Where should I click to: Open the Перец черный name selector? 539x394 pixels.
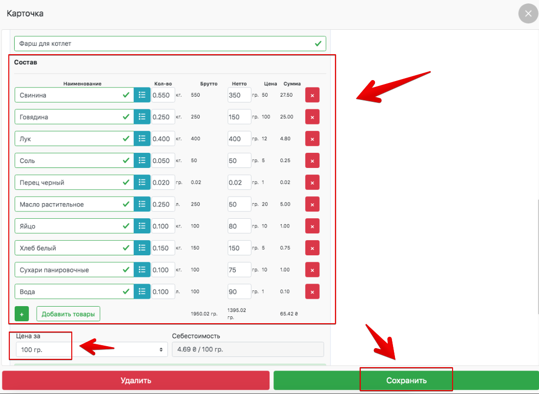(x=68, y=183)
